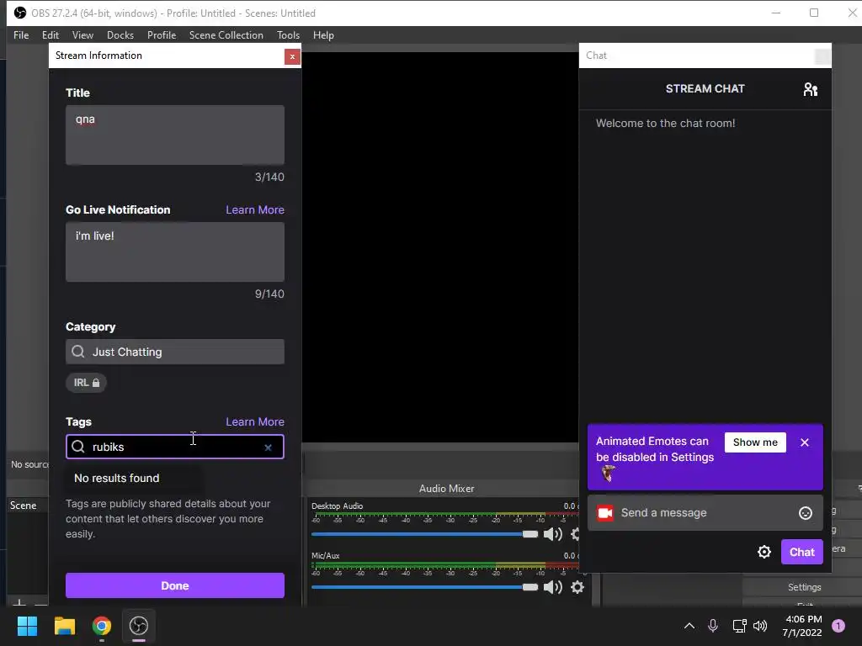Open Chrome from the taskbar

point(102,626)
